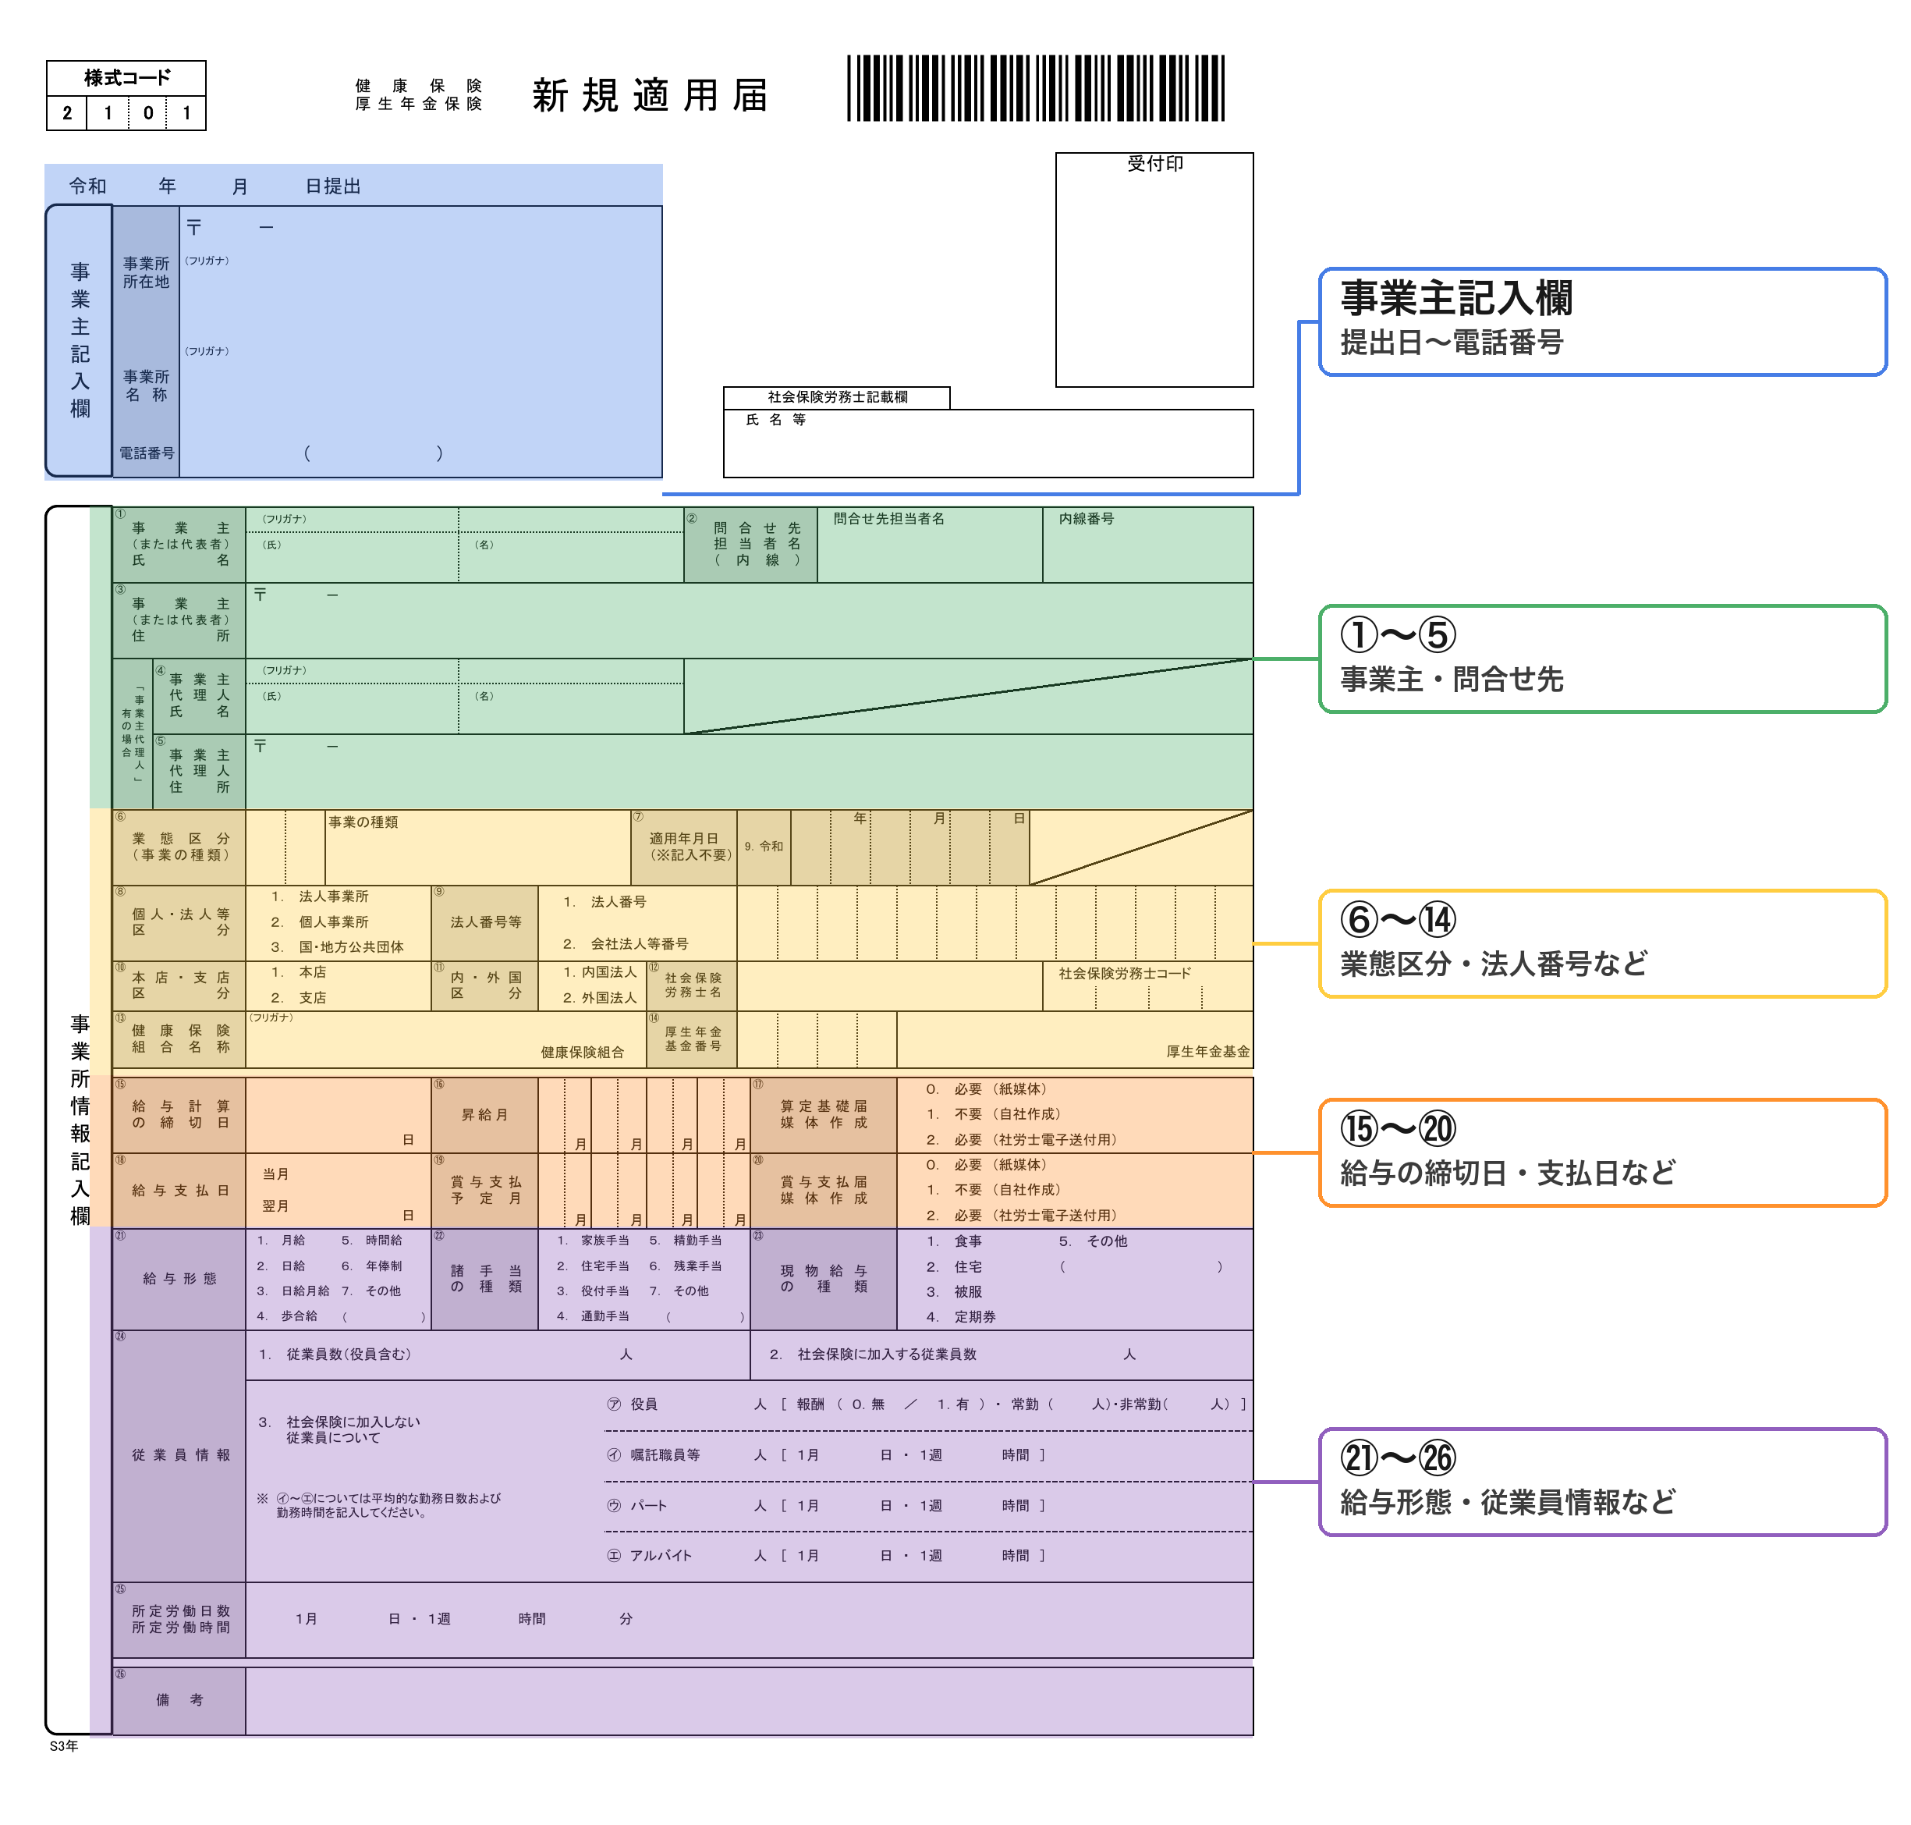Select option 2. 個人事業所

pyautogui.click(x=319, y=921)
